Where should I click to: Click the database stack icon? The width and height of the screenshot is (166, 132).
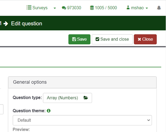click(92, 8)
